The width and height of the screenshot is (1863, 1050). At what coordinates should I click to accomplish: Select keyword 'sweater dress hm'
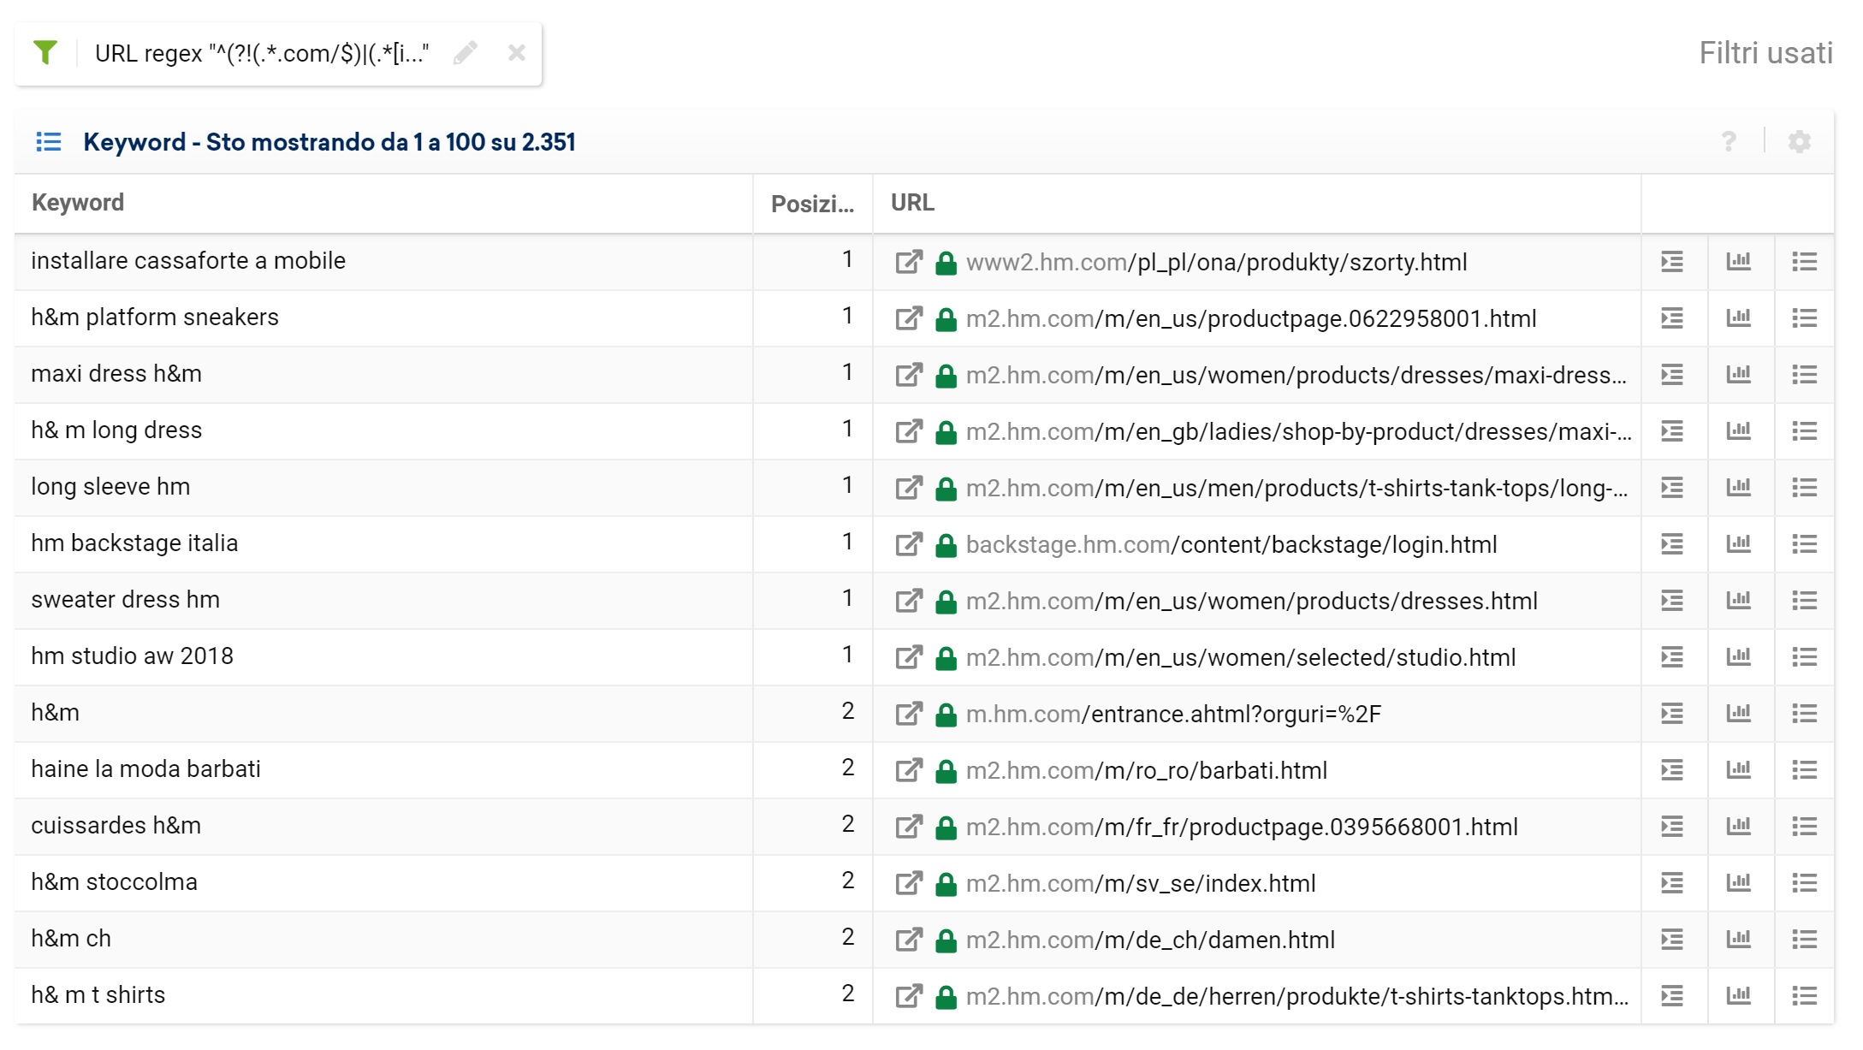[x=125, y=600]
